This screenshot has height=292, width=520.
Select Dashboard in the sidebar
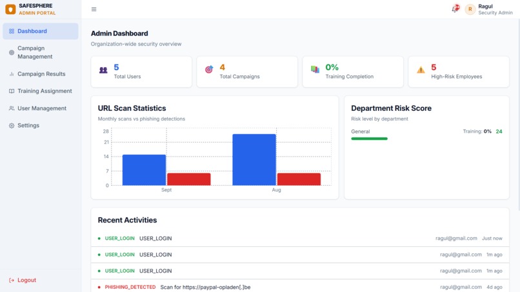click(x=41, y=31)
